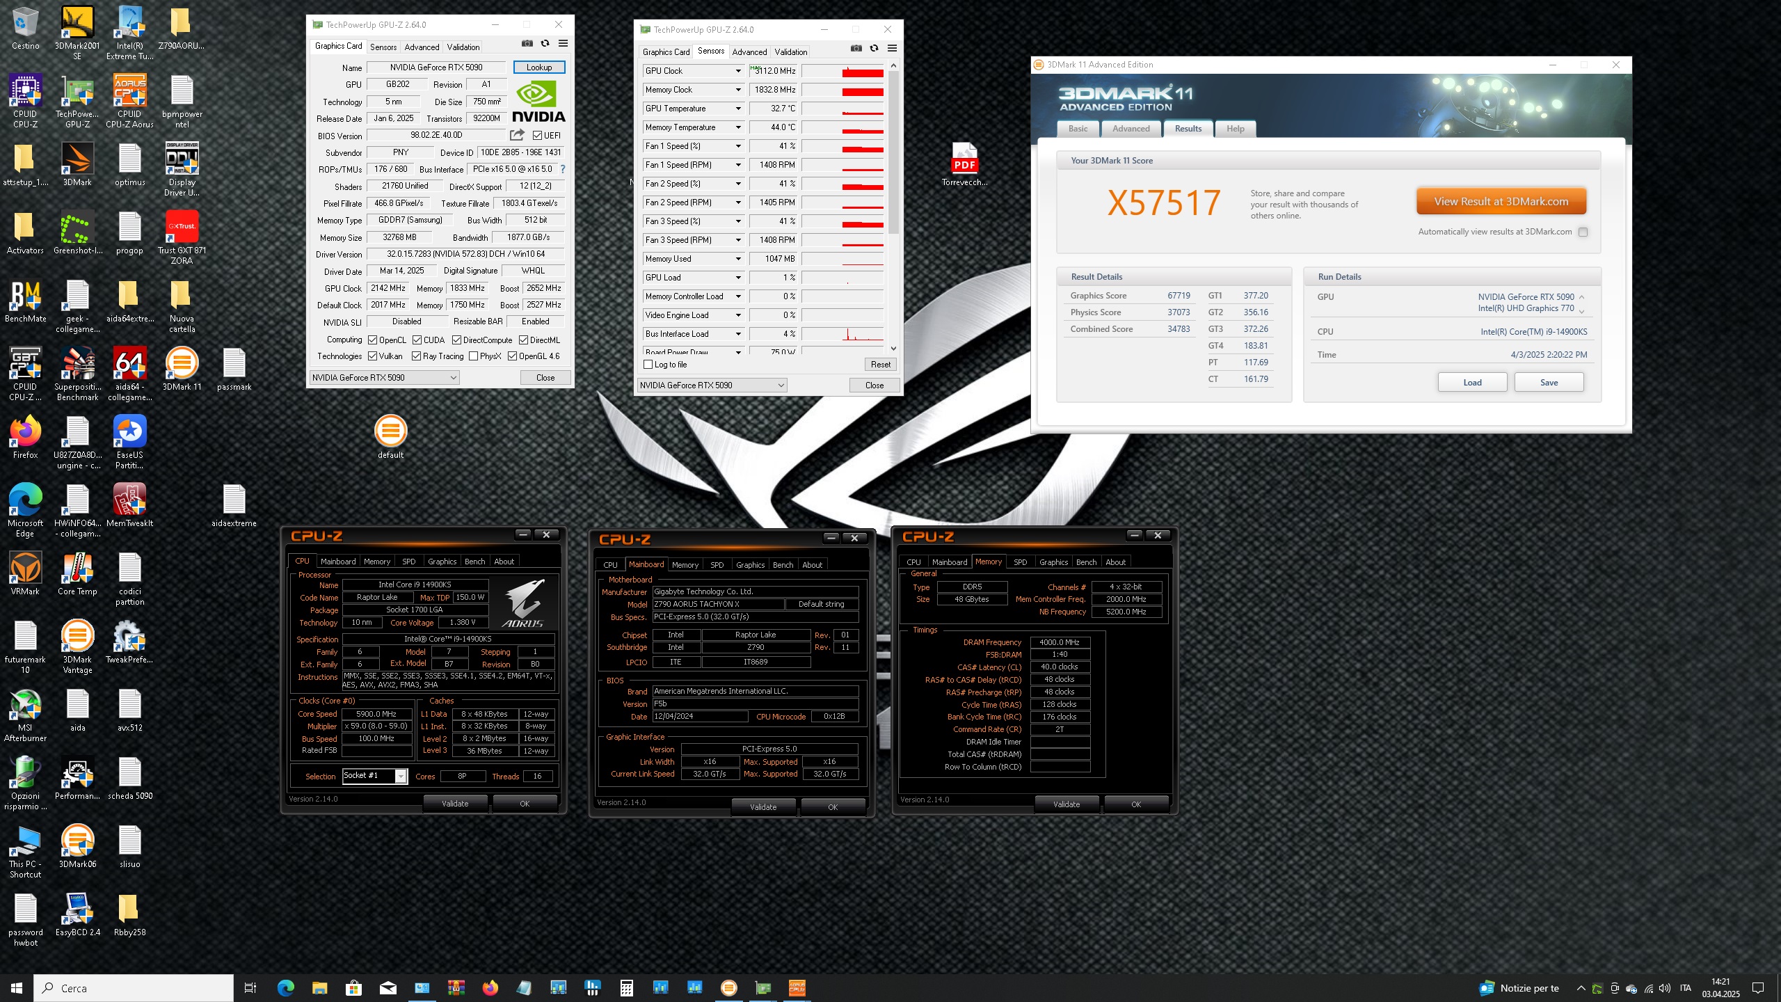Screen dimensions: 1781x1002
Task: Open the MSI Afterburner desktop icon
Action: [x=25, y=715]
